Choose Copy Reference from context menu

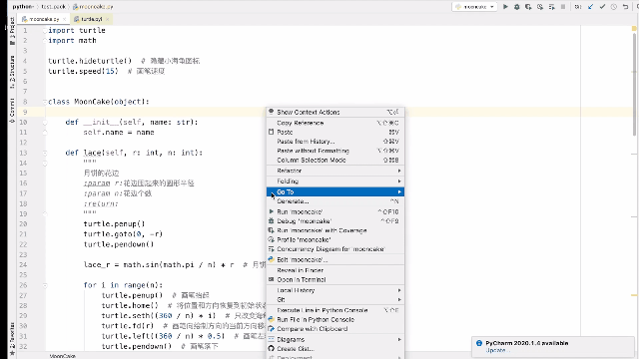[335, 123]
